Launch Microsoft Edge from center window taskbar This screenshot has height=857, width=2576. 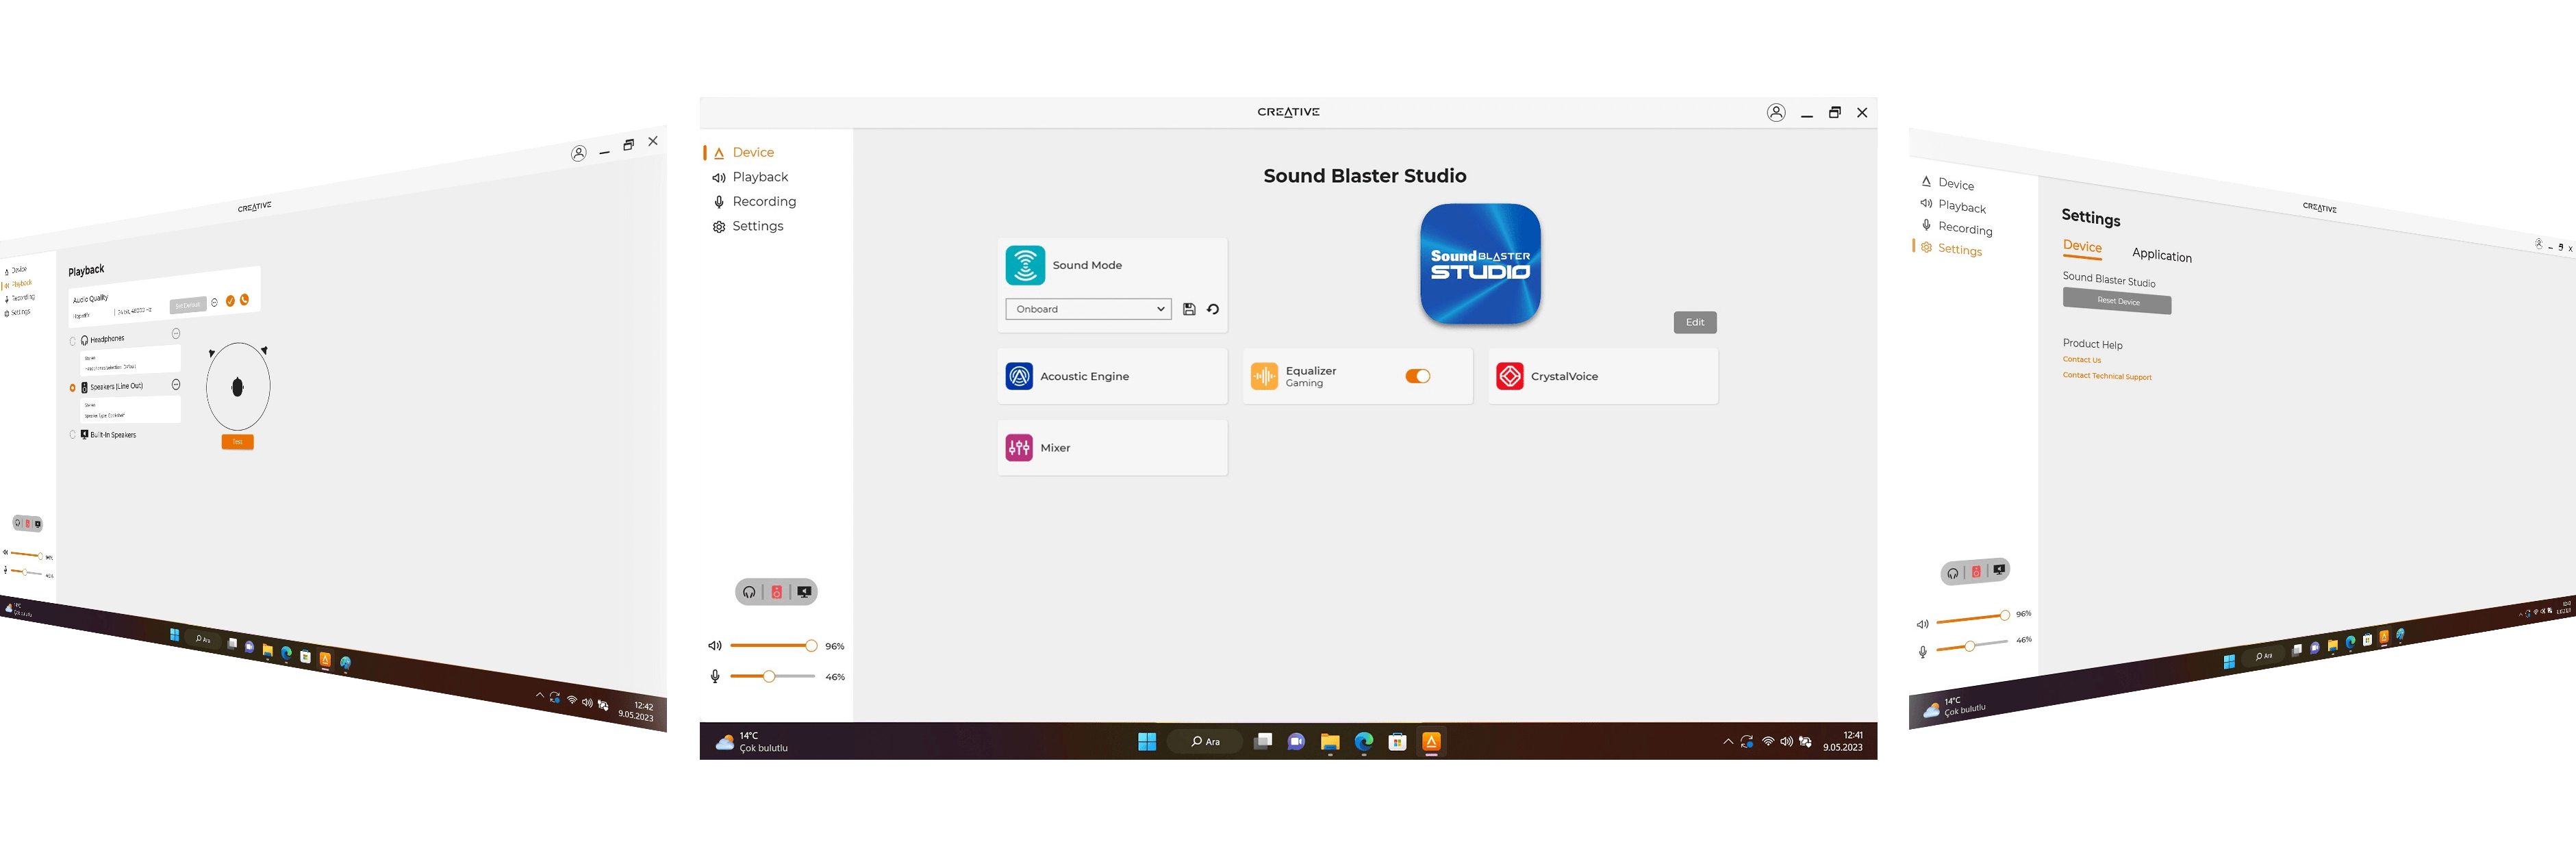[x=1364, y=741]
